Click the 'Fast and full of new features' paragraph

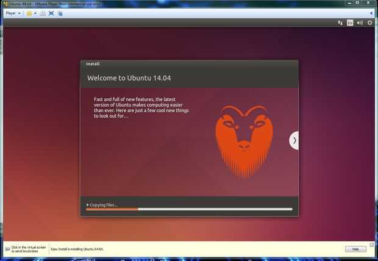pyautogui.click(x=141, y=107)
